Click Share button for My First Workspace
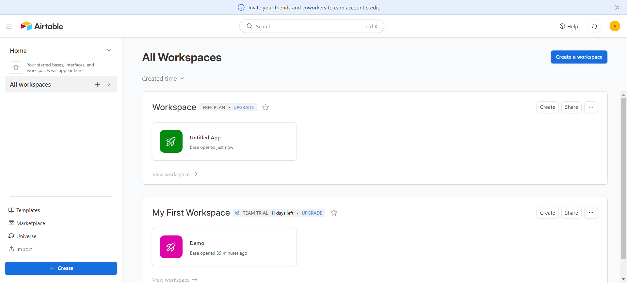The image size is (627, 283). coord(571,213)
